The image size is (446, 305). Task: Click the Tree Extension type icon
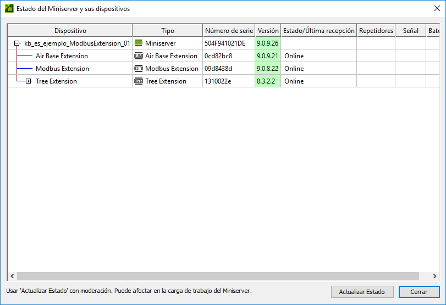tap(139, 81)
